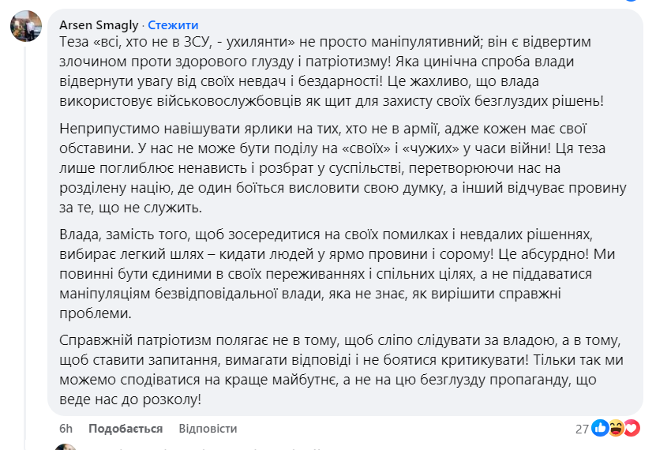Viewport: 671px width, 450px height.
Task: Open the reaction count showing 27
Action: (582, 429)
